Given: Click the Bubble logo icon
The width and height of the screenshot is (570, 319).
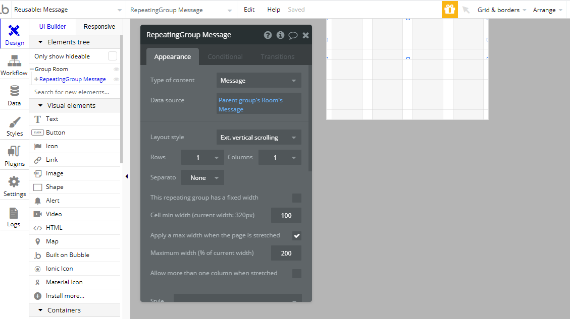Looking at the screenshot, I should pyautogui.click(x=5, y=10).
